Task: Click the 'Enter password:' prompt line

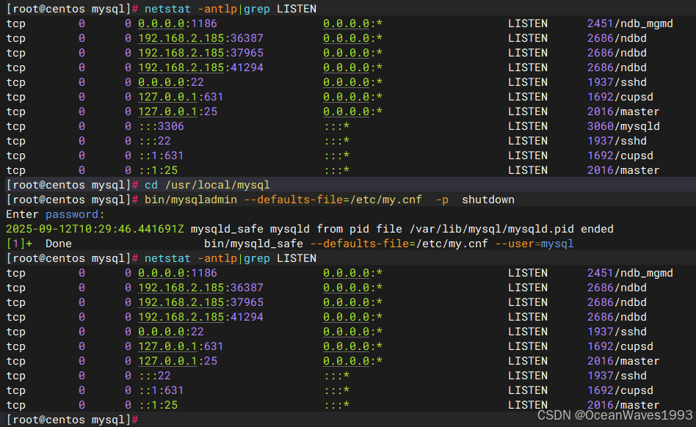Action: (x=55, y=215)
